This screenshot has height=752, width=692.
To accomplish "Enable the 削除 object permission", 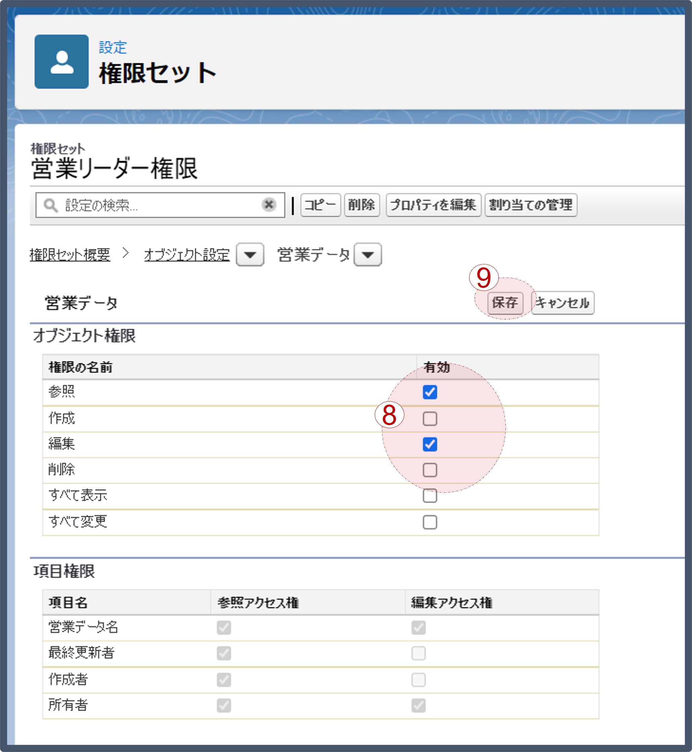I will 430,470.
